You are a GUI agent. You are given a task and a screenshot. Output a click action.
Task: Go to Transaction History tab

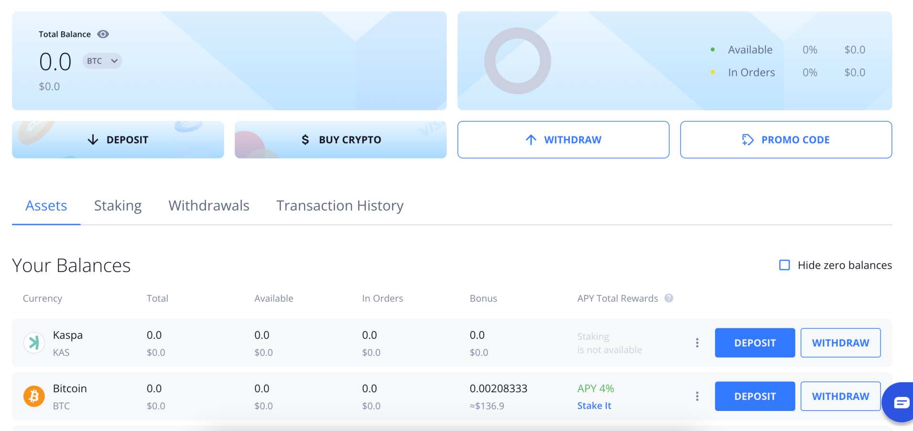(340, 205)
